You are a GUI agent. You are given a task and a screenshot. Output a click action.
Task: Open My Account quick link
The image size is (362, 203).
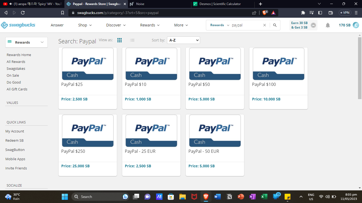(15, 131)
